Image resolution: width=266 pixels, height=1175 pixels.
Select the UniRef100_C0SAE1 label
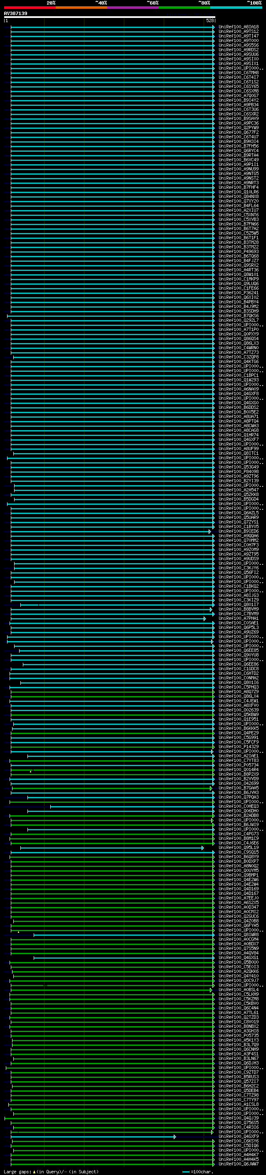[239, 623]
